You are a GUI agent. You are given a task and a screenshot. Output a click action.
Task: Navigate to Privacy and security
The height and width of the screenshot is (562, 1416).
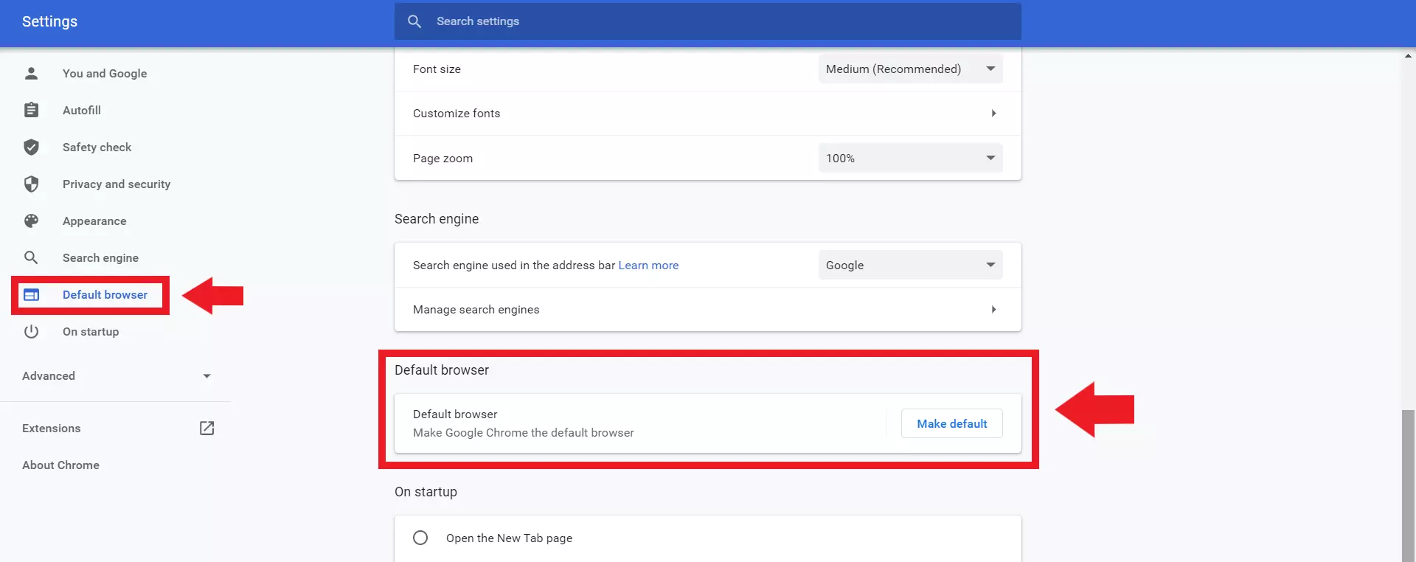[117, 184]
